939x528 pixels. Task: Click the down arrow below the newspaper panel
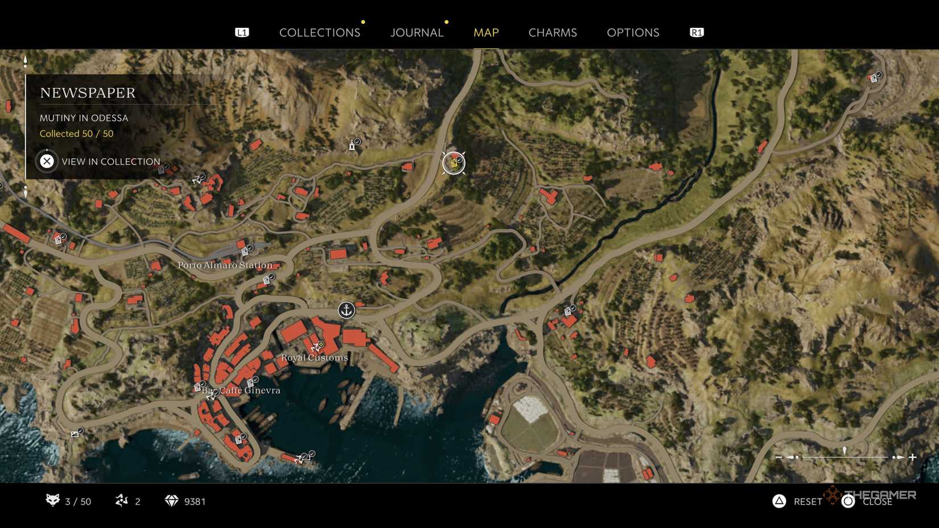pos(25,192)
